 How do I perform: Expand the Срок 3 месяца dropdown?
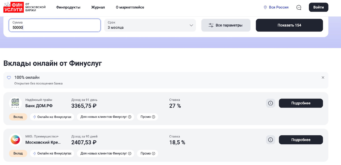[150, 25]
